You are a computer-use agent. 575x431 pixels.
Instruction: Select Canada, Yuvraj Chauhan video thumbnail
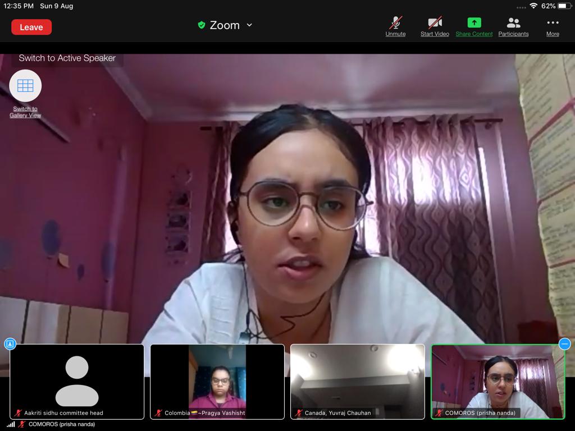[x=358, y=381]
